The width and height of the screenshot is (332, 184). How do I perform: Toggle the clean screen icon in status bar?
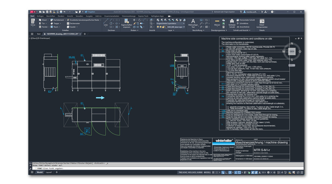298,172
